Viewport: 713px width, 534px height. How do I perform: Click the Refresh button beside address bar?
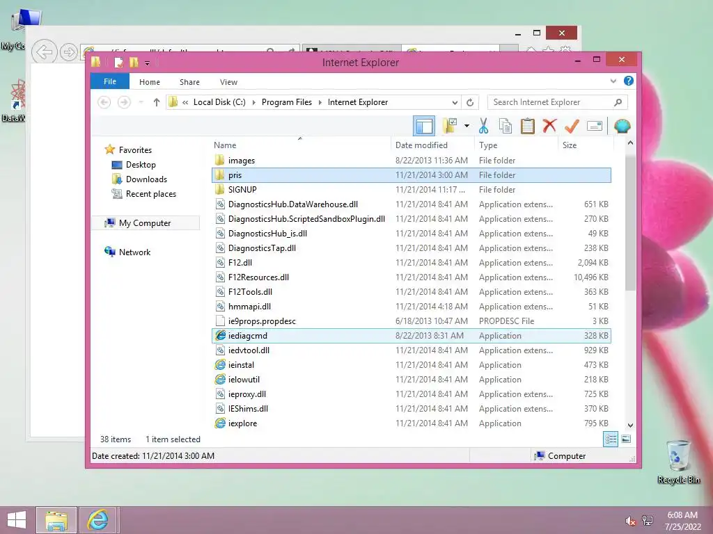click(470, 103)
